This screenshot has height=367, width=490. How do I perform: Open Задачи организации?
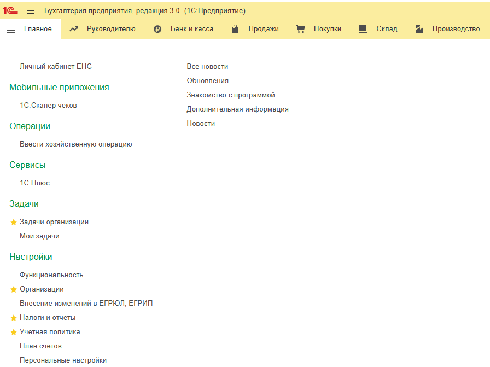[x=54, y=222]
